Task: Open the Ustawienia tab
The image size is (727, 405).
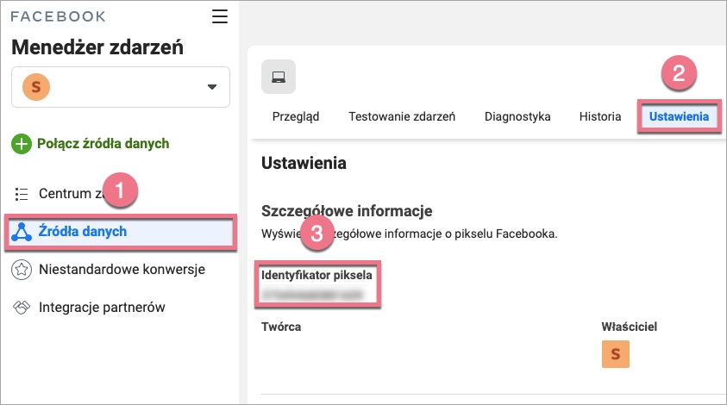Action: tap(680, 116)
